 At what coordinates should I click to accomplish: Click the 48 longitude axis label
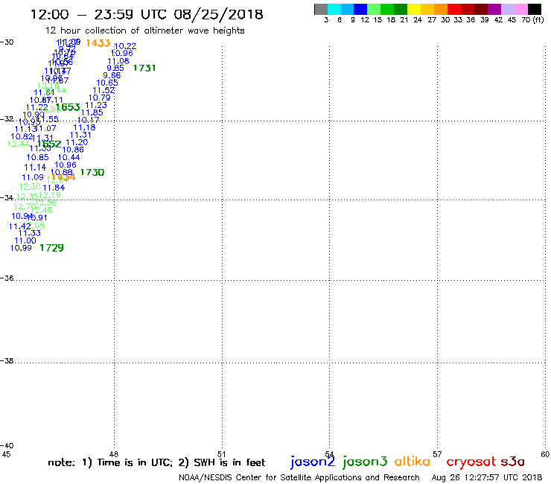(114, 454)
